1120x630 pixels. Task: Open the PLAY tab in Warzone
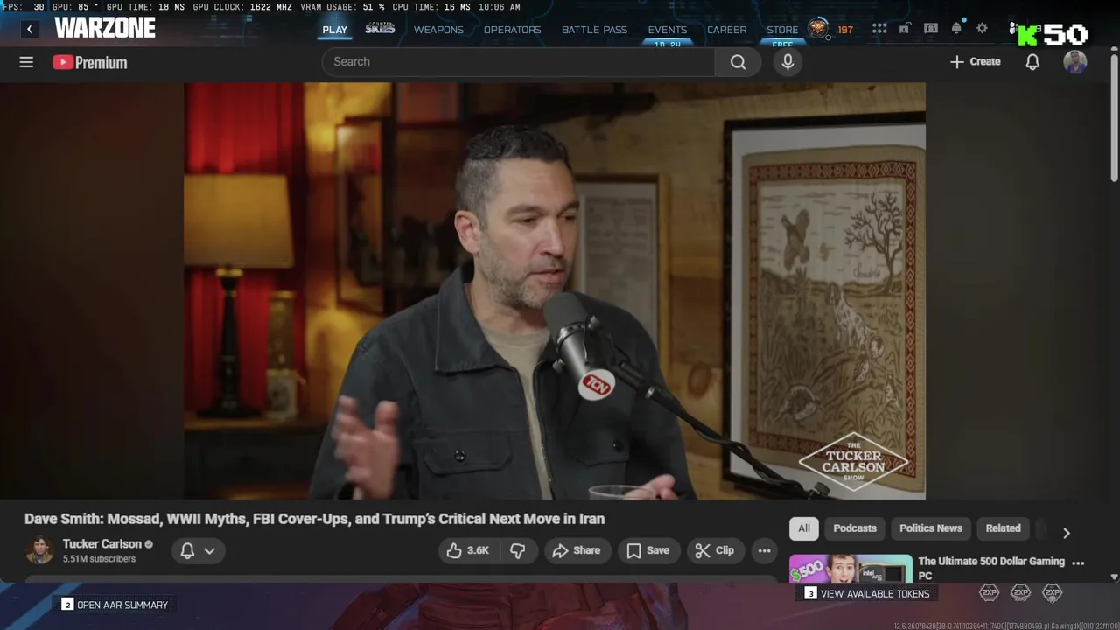(334, 30)
